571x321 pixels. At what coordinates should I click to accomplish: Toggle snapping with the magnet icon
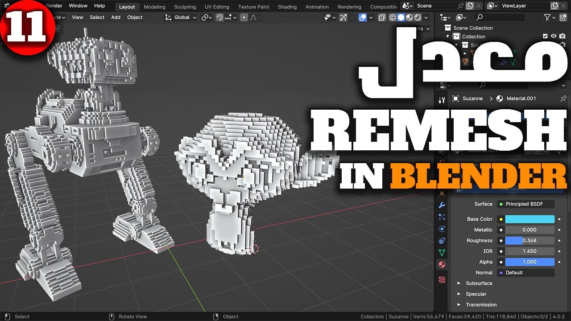219,17
